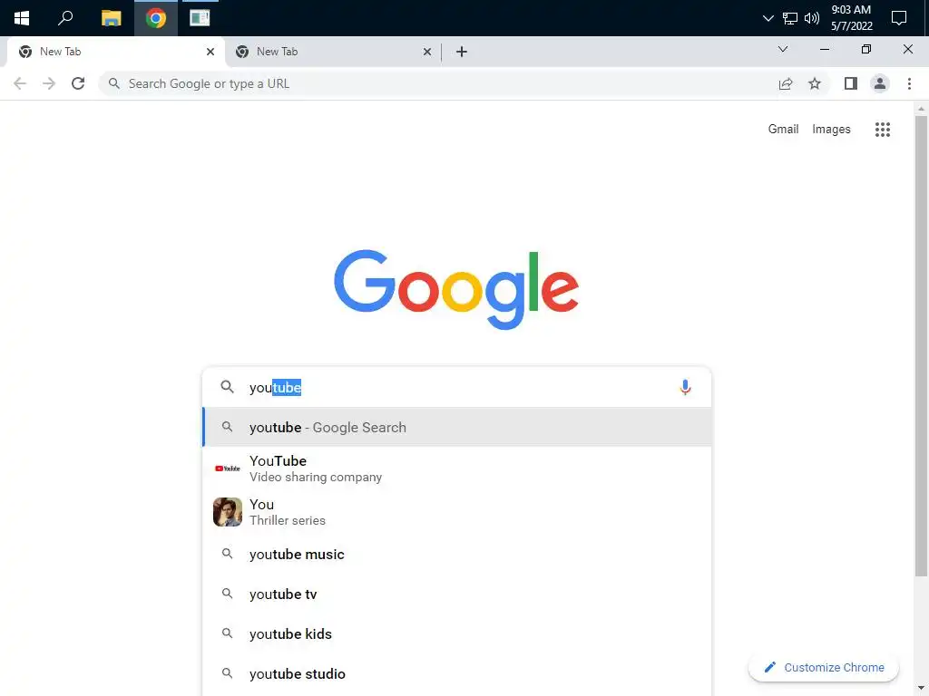The width and height of the screenshot is (929, 696).
Task: Launch File Explorer from taskbar
Action: click(111, 18)
